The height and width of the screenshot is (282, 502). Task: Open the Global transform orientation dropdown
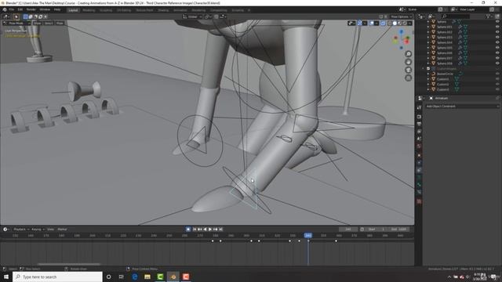click(x=192, y=16)
